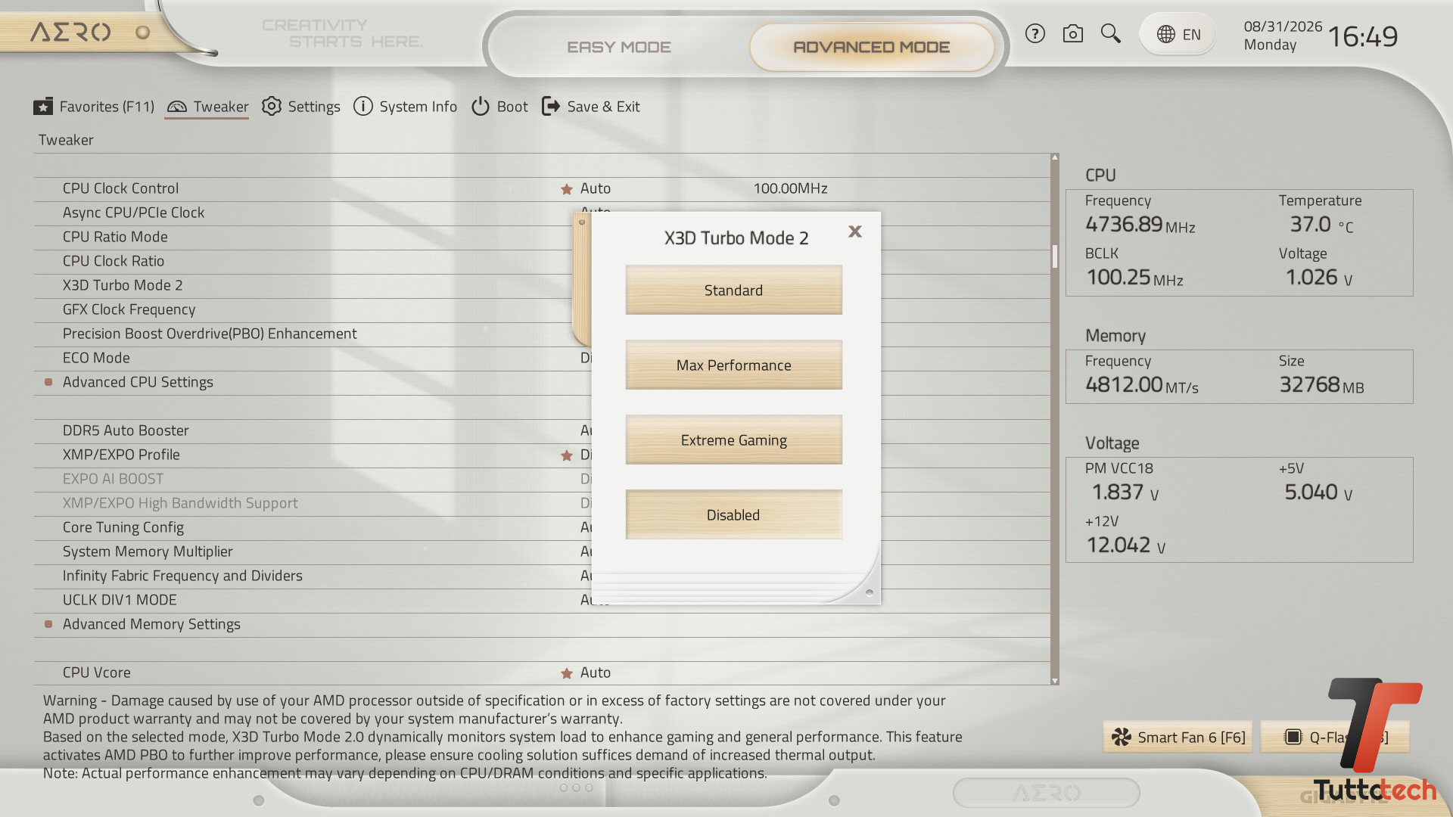Choose the Extreme Gaming option

point(734,440)
